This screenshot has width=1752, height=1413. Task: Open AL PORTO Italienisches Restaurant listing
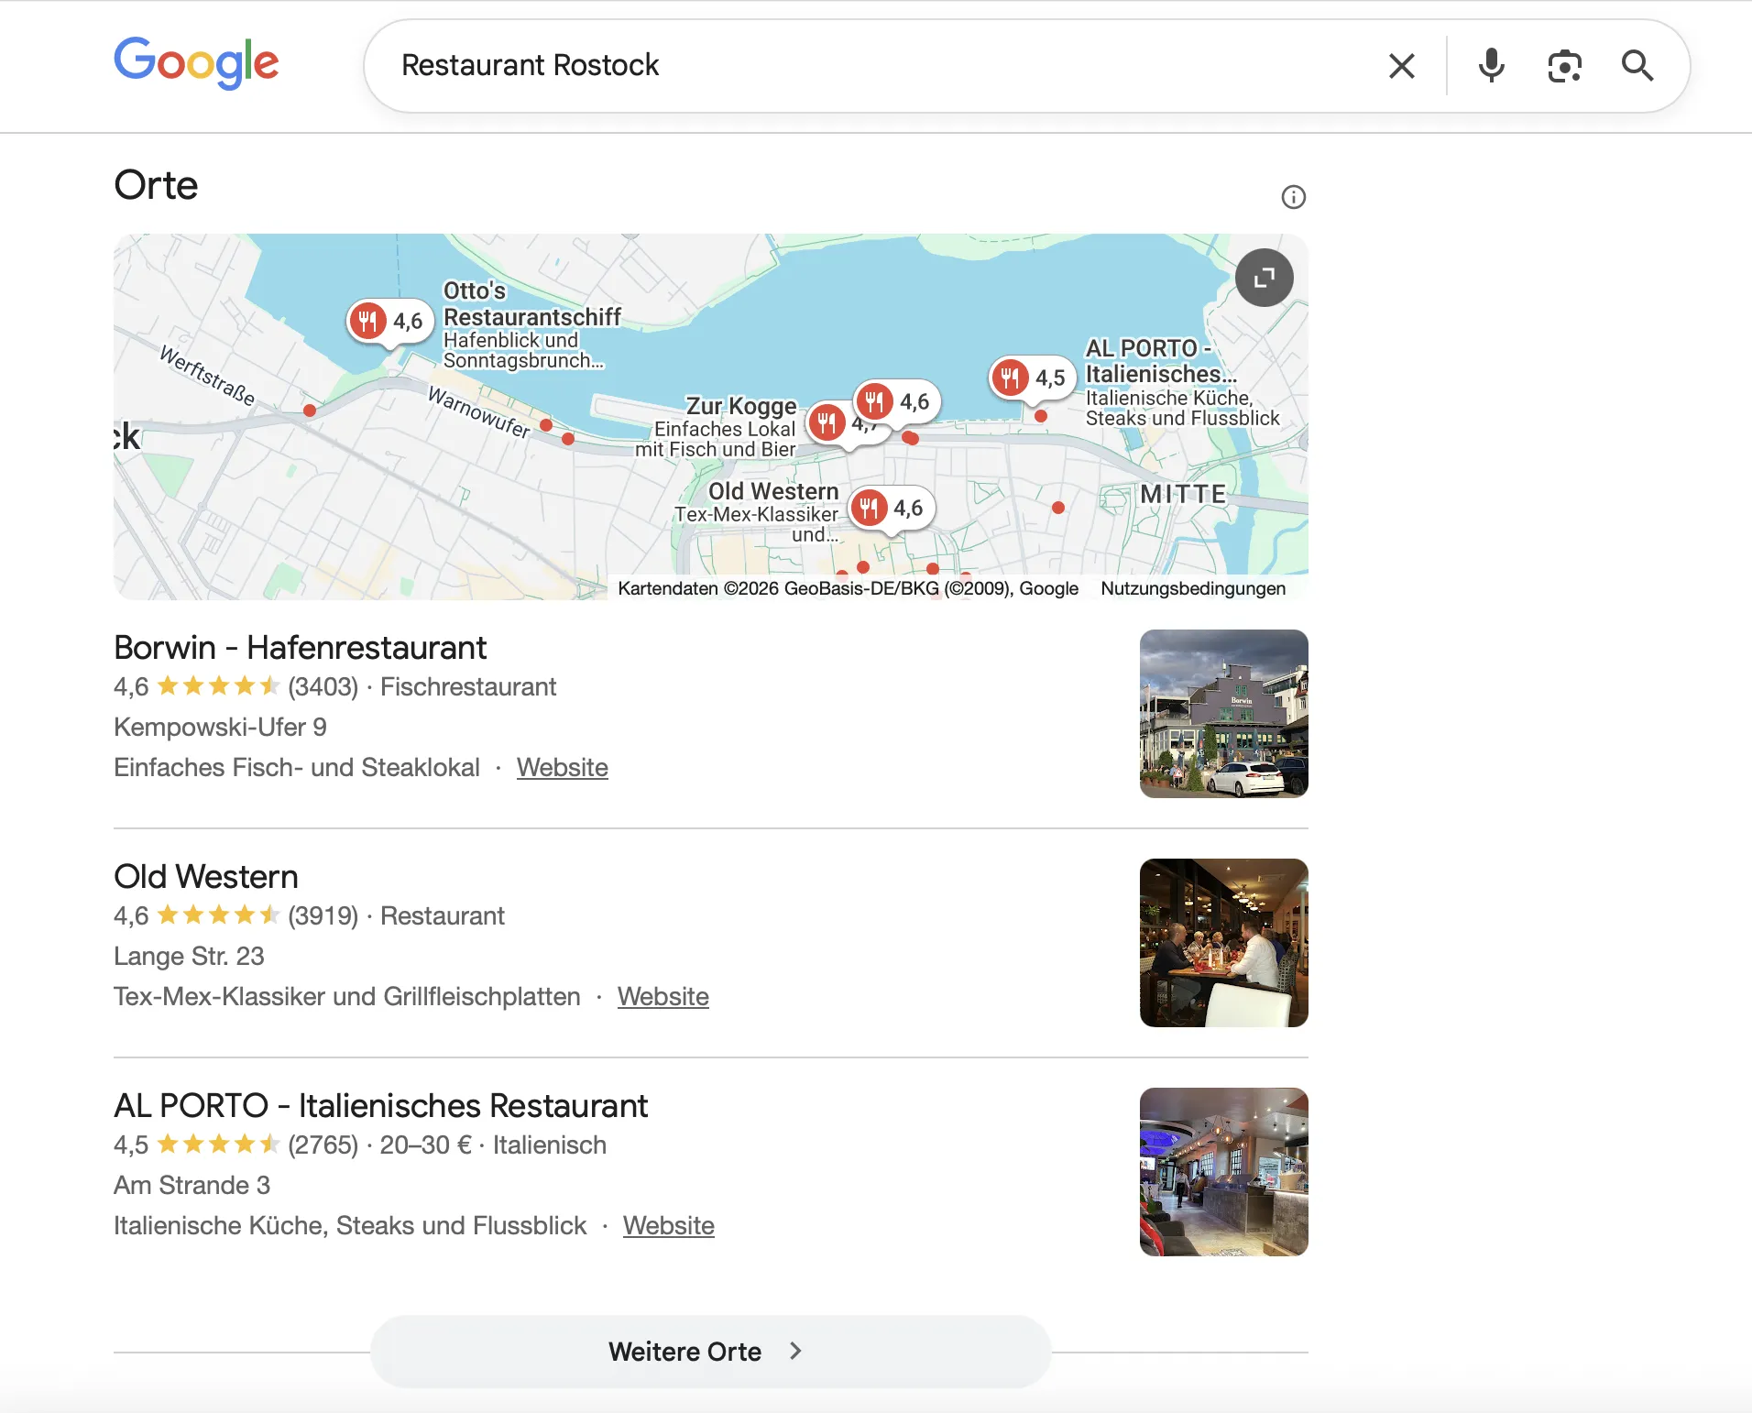(x=380, y=1106)
